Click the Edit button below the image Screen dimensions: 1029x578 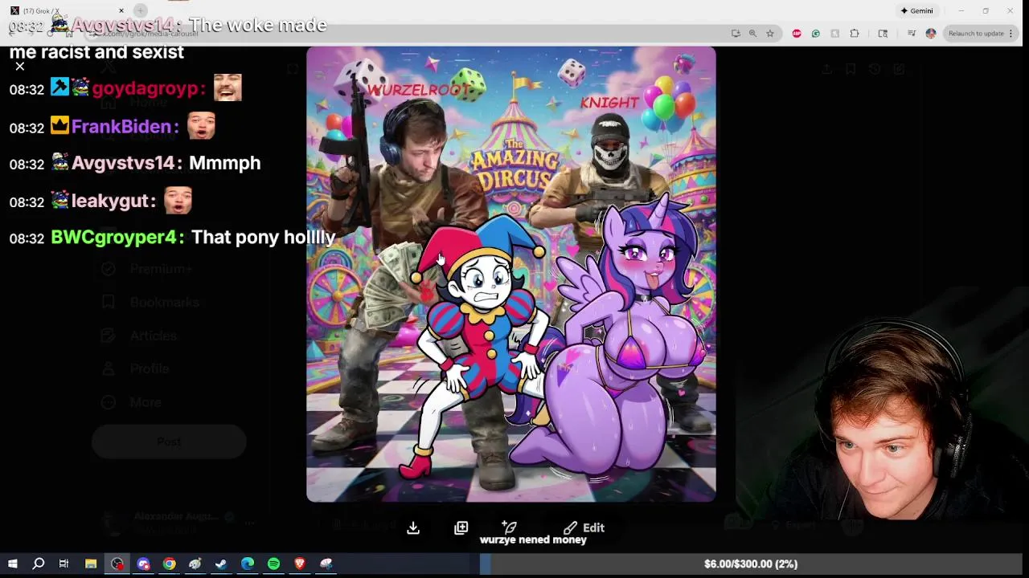tap(584, 527)
